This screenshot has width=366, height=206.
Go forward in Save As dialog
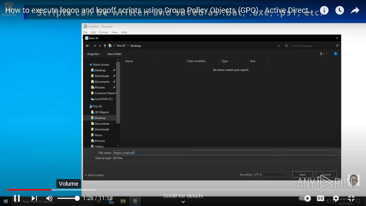94,46
